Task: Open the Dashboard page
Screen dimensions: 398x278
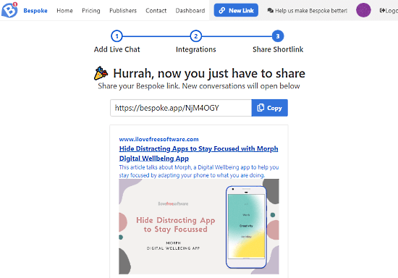Action: pyautogui.click(x=190, y=11)
